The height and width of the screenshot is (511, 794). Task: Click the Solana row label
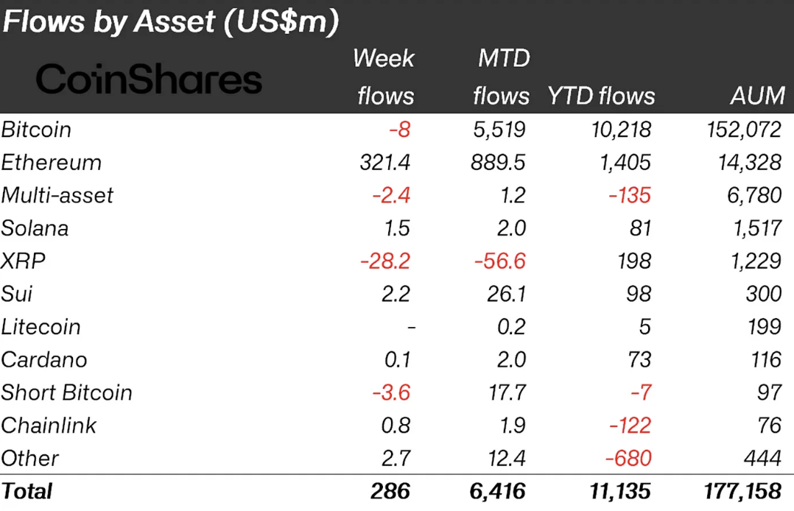35,228
